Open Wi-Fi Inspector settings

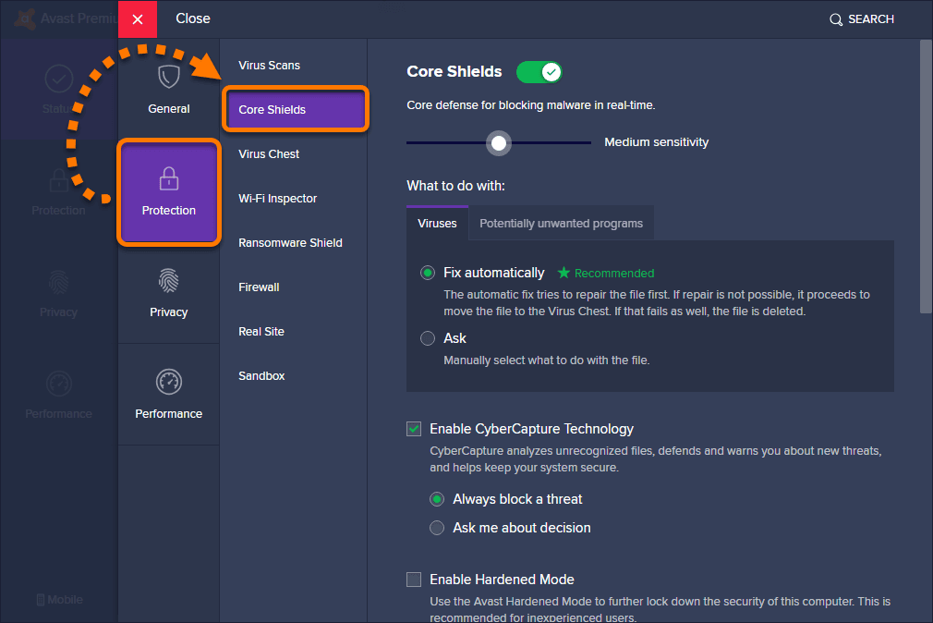pos(277,199)
